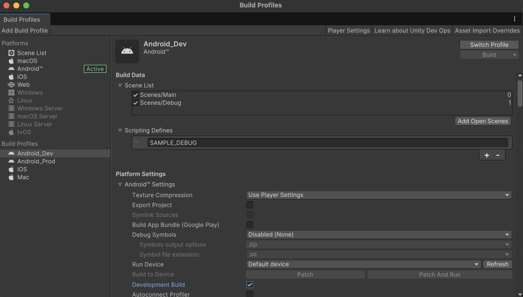This screenshot has width=523, height=297.
Task: Open Player Settings from the top bar
Action: tap(348, 31)
